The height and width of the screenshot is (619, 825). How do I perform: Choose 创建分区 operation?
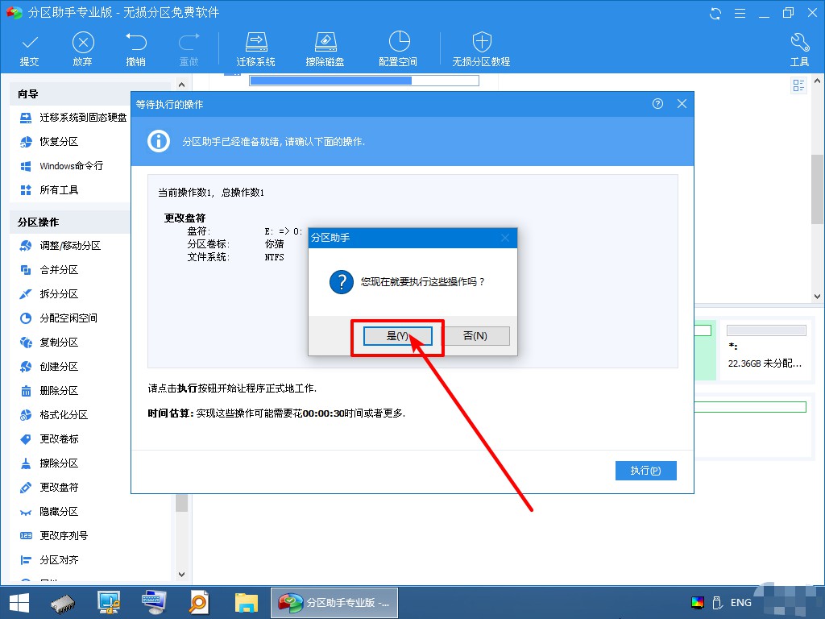coord(49,367)
